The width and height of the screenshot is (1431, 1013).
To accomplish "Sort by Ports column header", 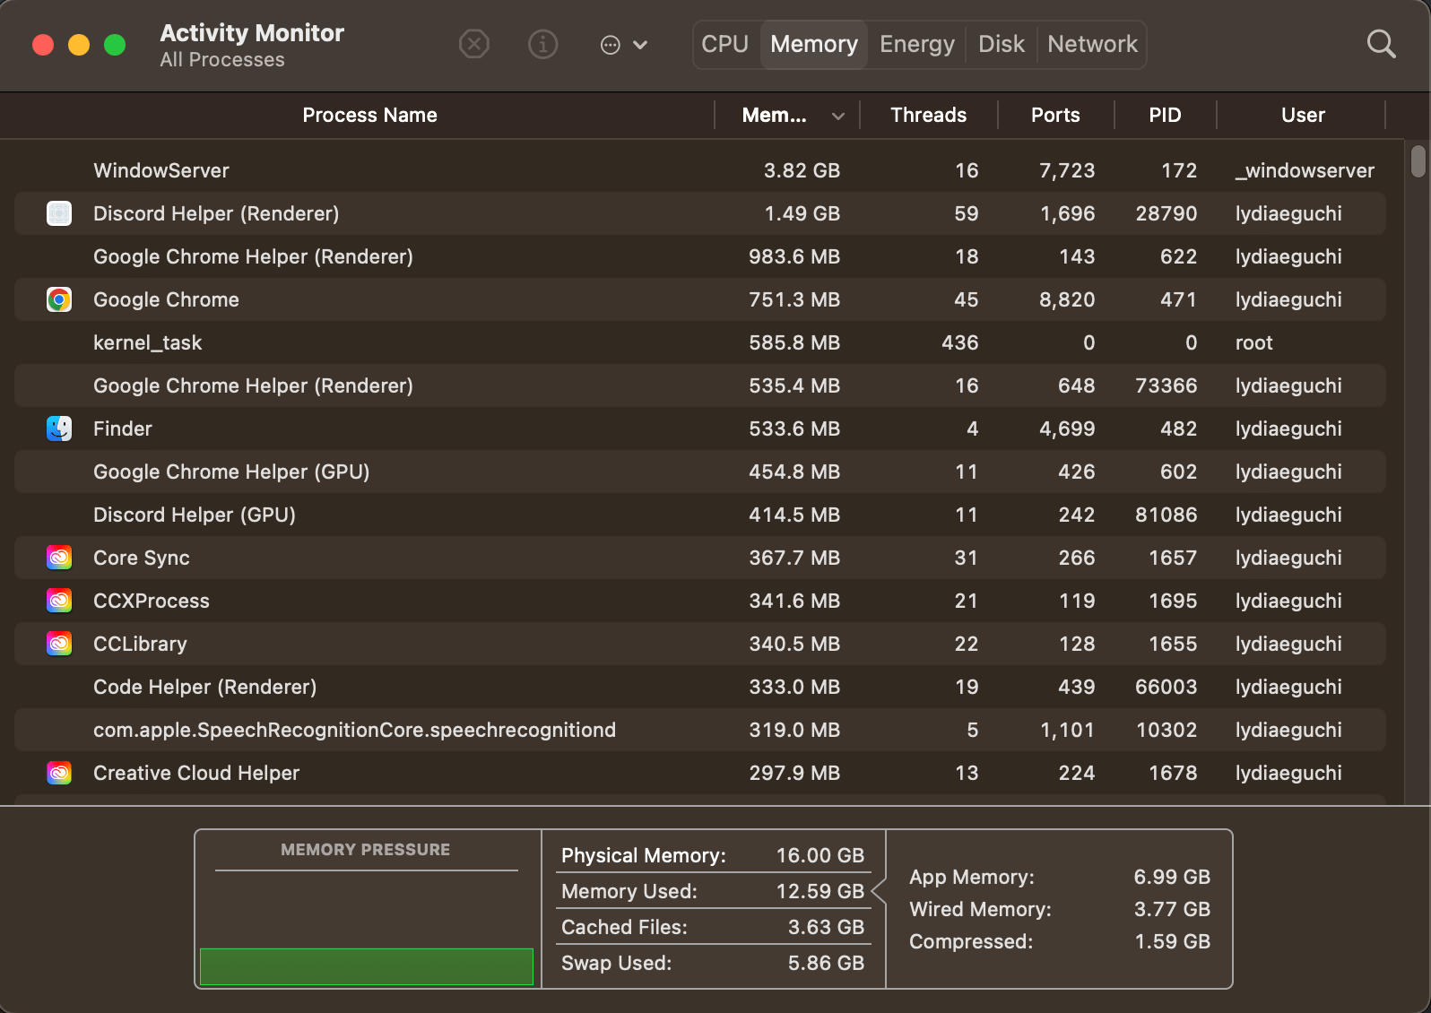I will [x=1055, y=115].
